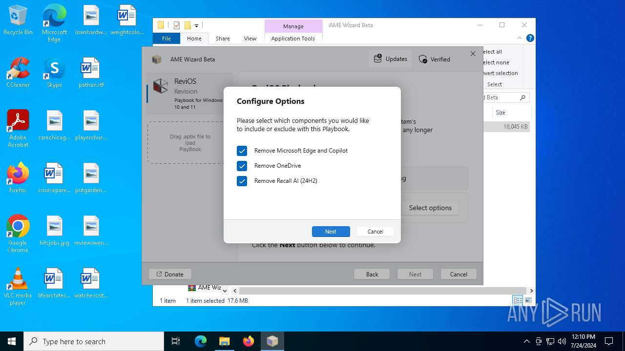Switch to Home tab in Explorer
The height and width of the screenshot is (351, 625).
194,39
